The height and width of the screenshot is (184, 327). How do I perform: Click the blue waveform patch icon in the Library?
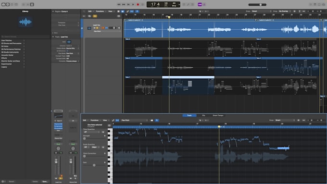click(25, 22)
